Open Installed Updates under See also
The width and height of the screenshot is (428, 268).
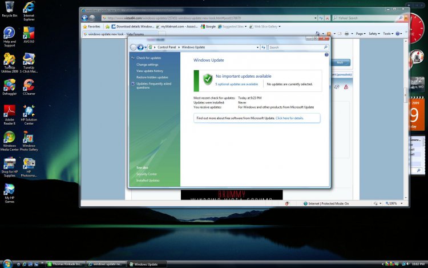point(148,181)
